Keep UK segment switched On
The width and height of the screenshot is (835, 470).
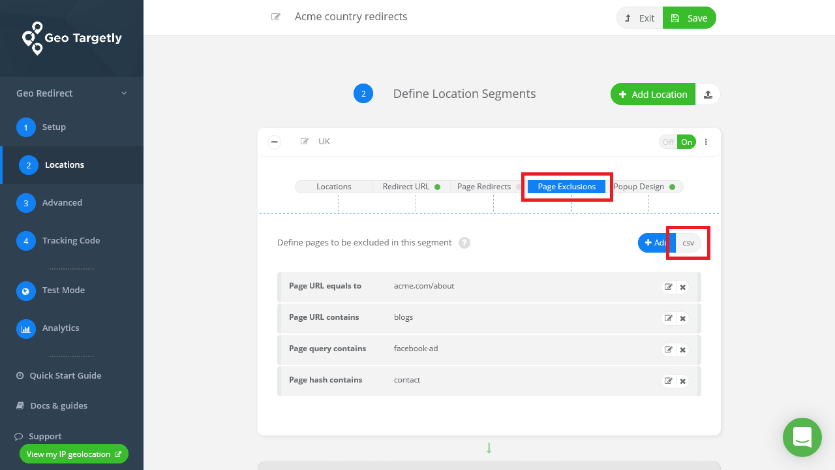click(686, 141)
